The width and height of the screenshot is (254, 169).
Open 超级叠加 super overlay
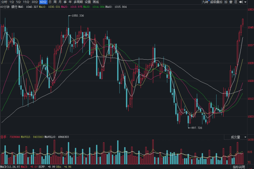(216, 2)
